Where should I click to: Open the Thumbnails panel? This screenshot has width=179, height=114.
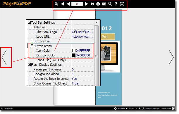pyautogui.click(x=7, y=109)
